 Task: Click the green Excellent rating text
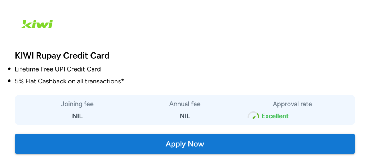point(275,116)
